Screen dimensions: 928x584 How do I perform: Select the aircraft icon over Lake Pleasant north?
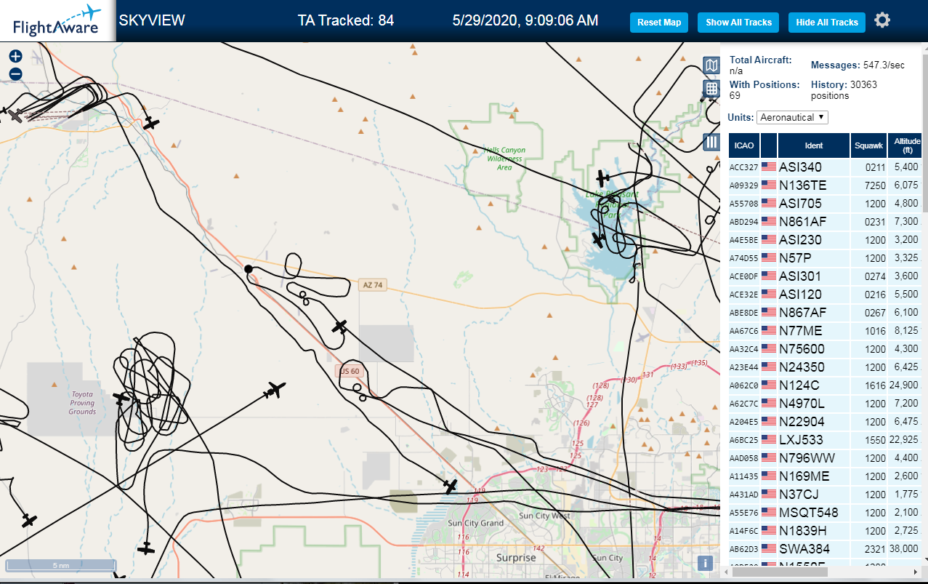click(602, 178)
